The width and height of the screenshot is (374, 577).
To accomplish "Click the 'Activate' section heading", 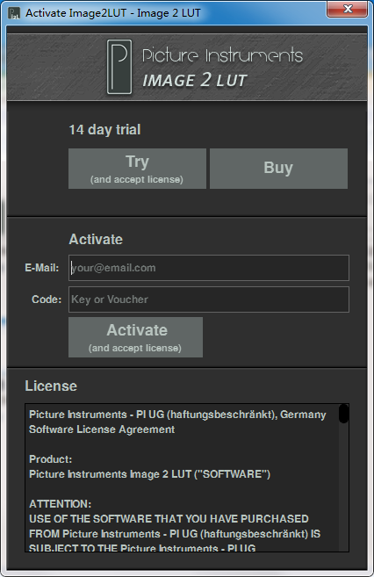I will tap(96, 240).
